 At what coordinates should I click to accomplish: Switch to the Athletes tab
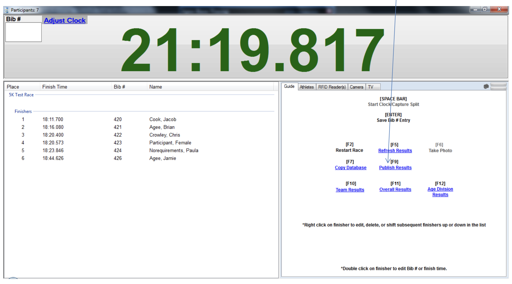coord(306,87)
